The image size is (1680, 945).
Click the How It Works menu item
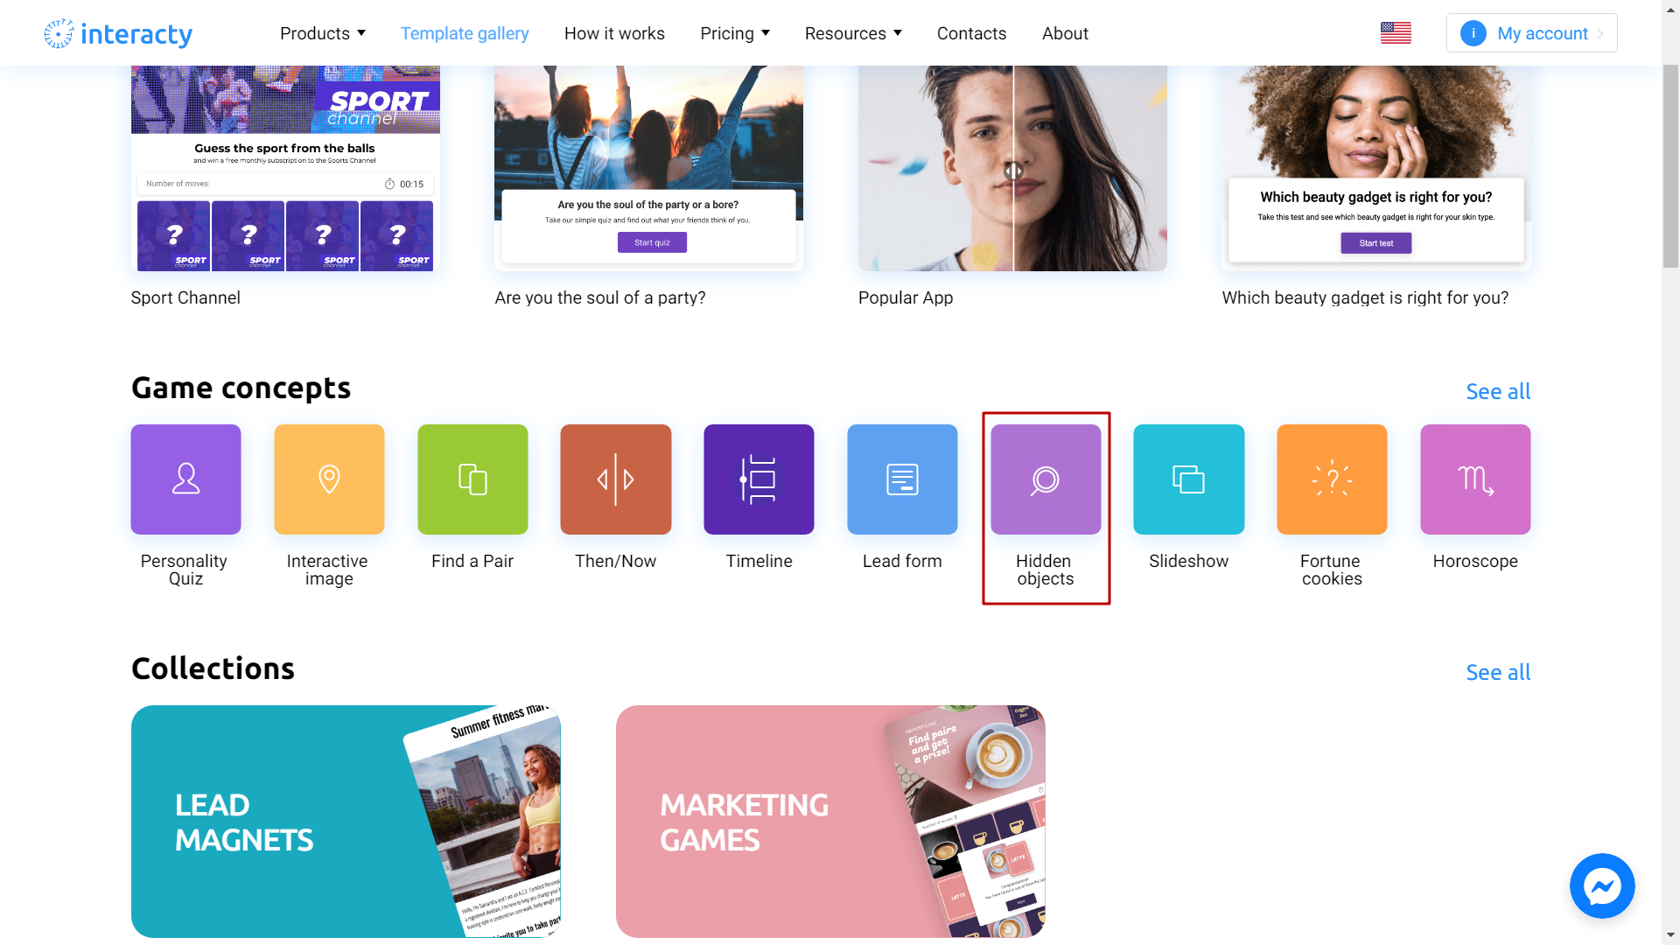(x=614, y=32)
